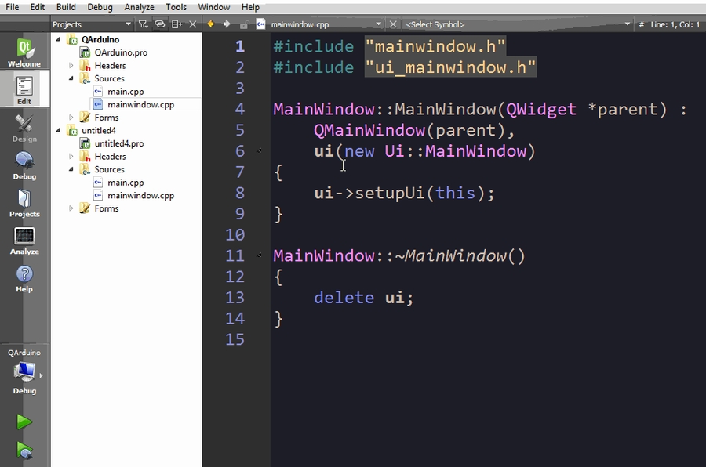Open Help mode
706x467 pixels.
pos(24,278)
